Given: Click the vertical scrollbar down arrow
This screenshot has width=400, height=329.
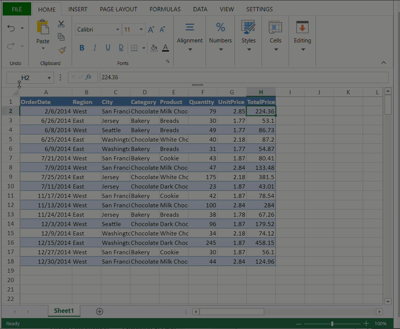Looking at the screenshot, I should (x=388, y=302).
